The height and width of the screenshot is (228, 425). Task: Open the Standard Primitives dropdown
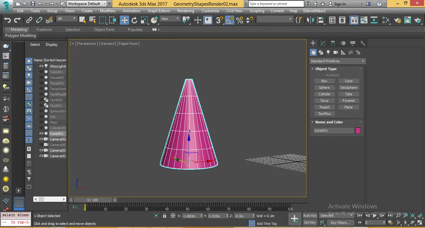coord(337,61)
